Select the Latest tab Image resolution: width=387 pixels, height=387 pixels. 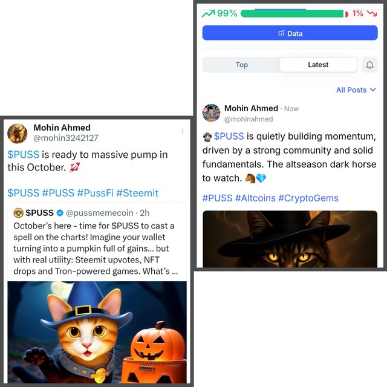tap(318, 65)
